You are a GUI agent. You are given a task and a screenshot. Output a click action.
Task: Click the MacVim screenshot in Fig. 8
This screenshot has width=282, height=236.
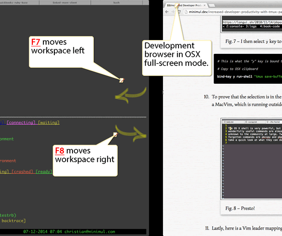[x=252, y=159]
